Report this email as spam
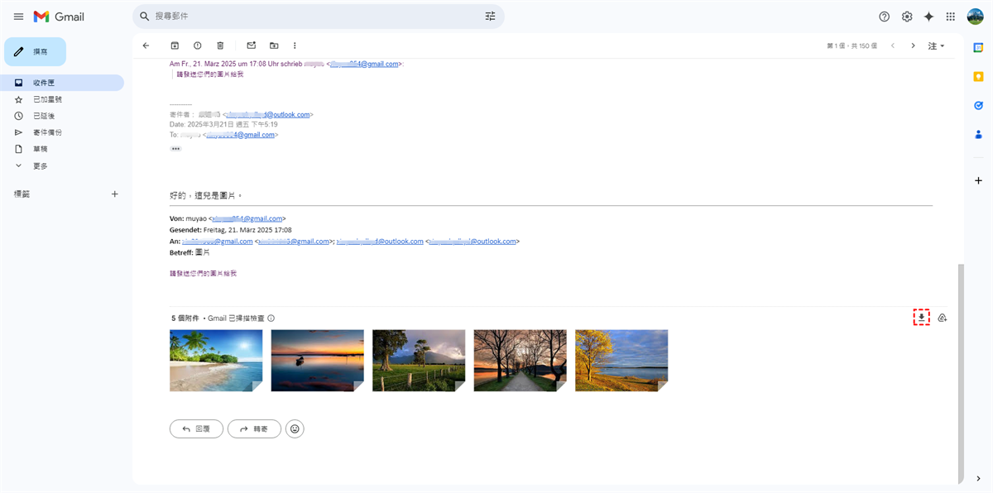993x493 pixels. (198, 45)
